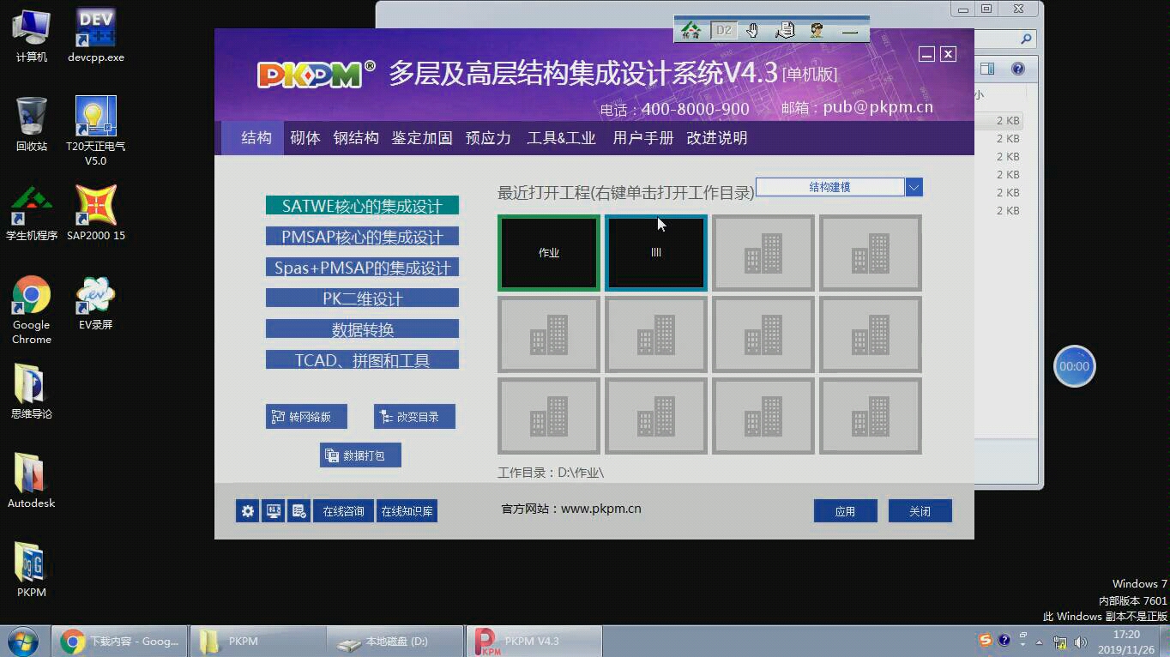Switch to 砌体 tab
Image resolution: width=1170 pixels, height=657 pixels.
pyautogui.click(x=305, y=138)
